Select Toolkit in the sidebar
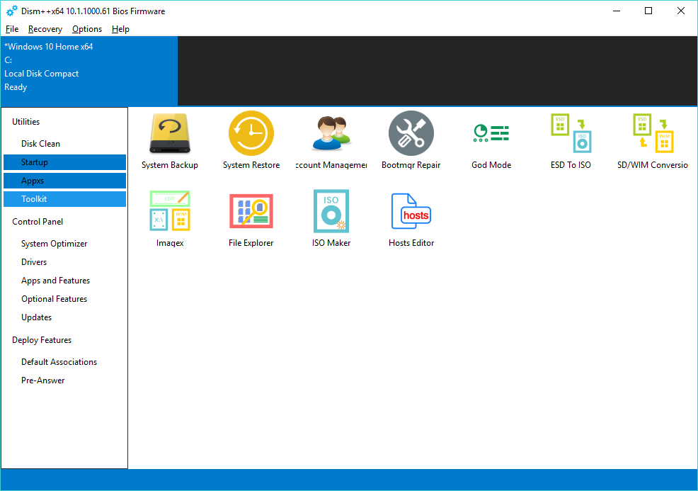 (x=64, y=199)
